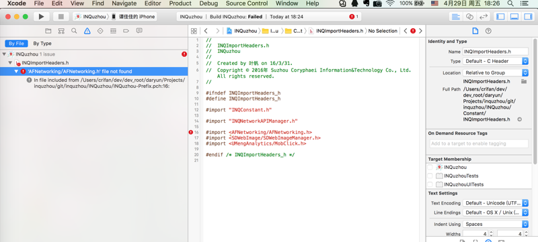
Task: Click the error marker on line 16
Action: click(191, 132)
